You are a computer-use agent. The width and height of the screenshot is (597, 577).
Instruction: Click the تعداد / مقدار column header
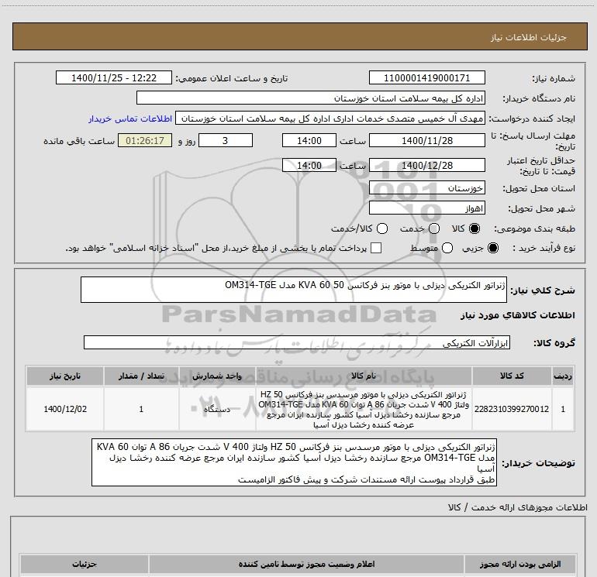tap(141, 376)
